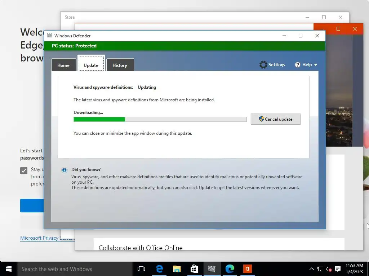The height and width of the screenshot is (276, 369).
Task: Cancel the definitions update
Action: tap(275, 119)
